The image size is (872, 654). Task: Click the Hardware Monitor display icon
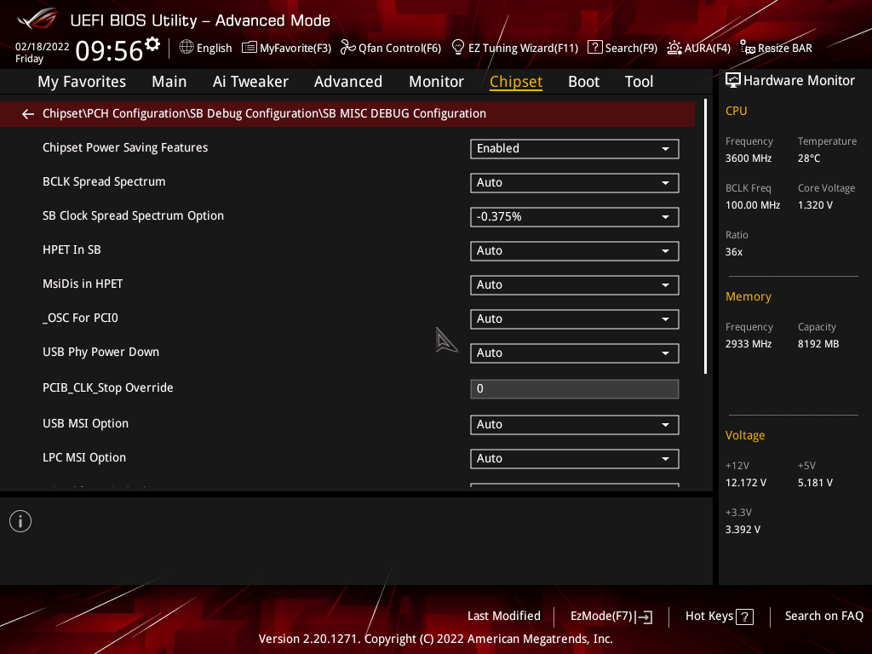[x=733, y=81]
